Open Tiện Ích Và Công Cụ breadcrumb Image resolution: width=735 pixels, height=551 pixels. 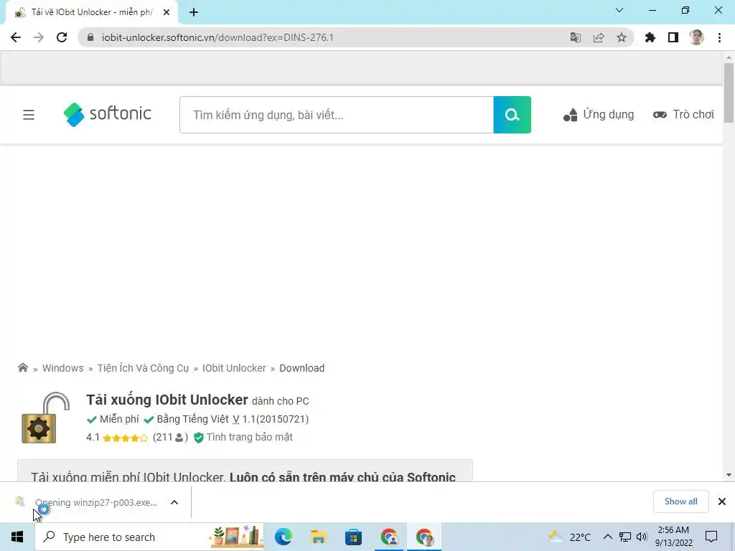pos(143,368)
